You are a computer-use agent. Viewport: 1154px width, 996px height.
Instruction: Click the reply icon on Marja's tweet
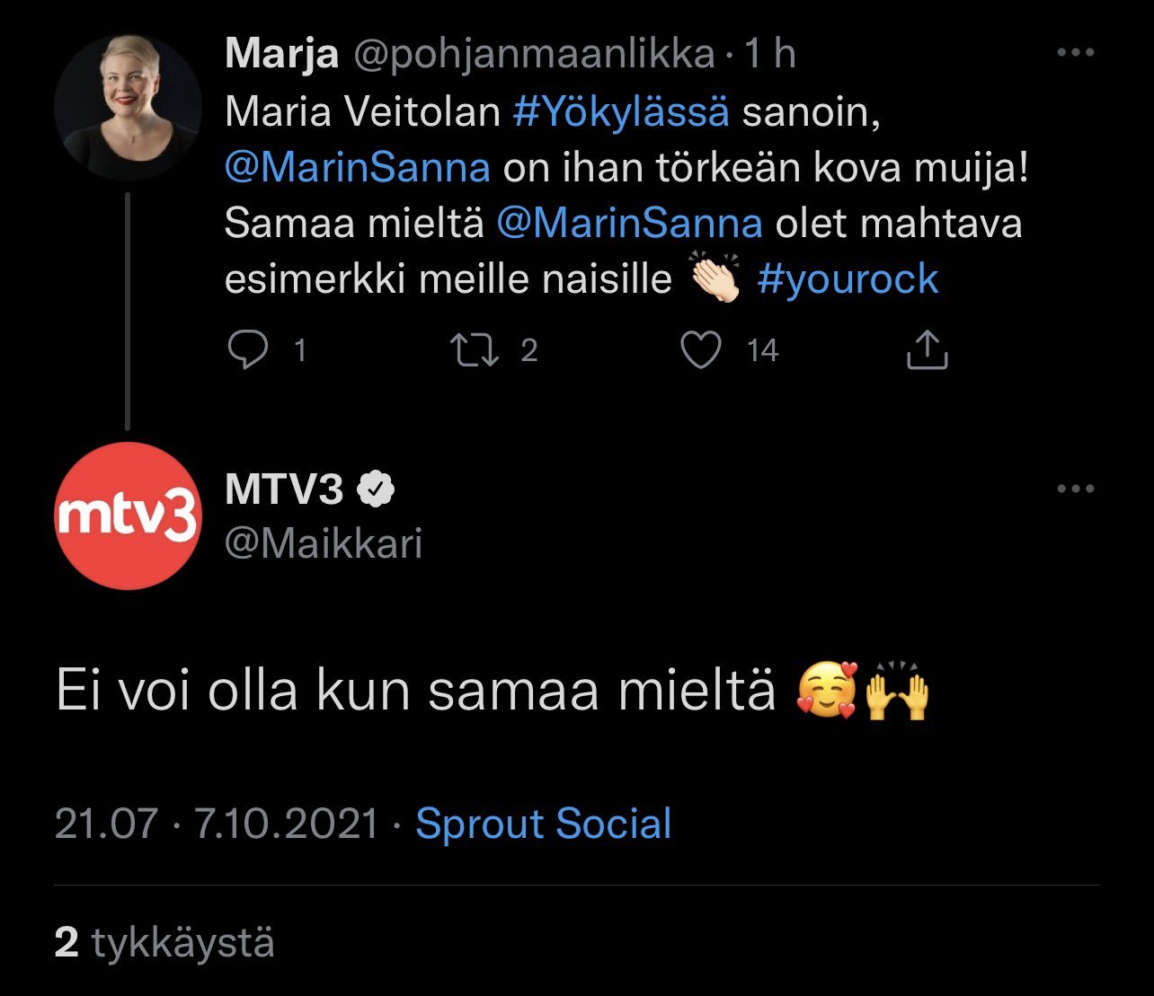[x=247, y=350]
